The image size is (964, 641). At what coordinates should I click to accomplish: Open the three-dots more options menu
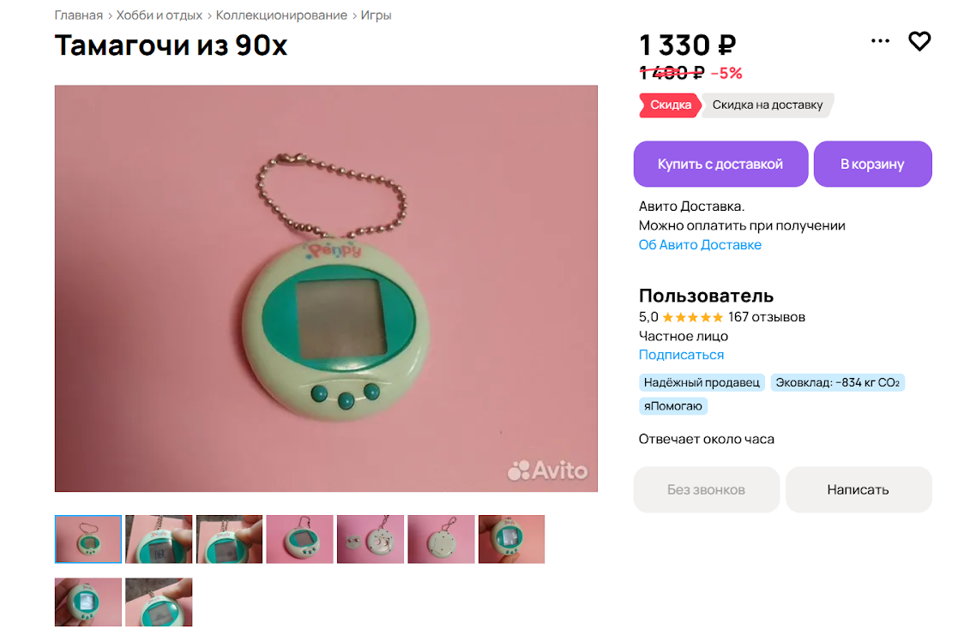tap(880, 41)
